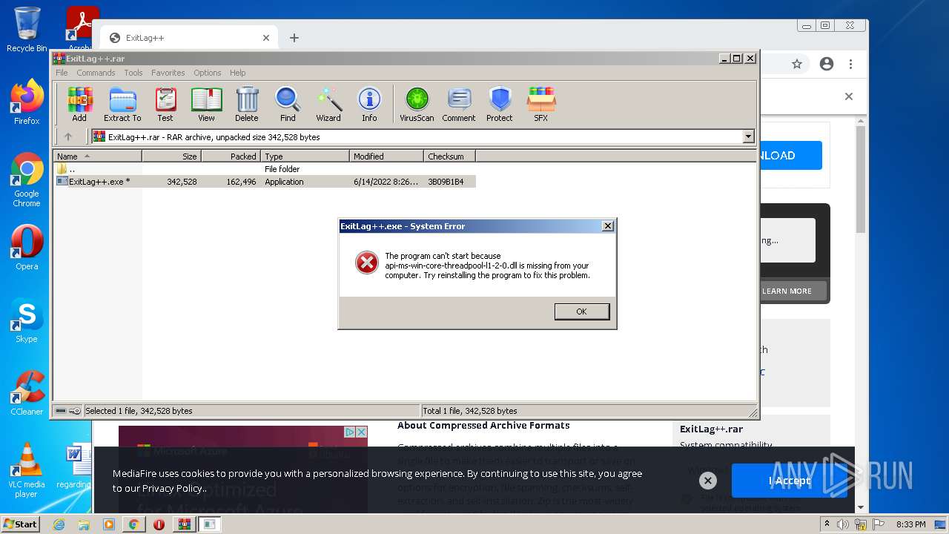
Task: Launch the Wizard tool
Action: (328, 104)
